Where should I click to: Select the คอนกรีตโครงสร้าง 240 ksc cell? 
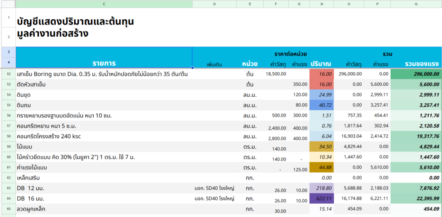pyautogui.click(x=104, y=136)
